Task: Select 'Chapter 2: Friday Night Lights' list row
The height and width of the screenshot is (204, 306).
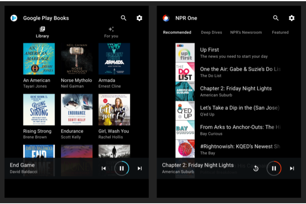Action: pyautogui.click(x=228, y=91)
